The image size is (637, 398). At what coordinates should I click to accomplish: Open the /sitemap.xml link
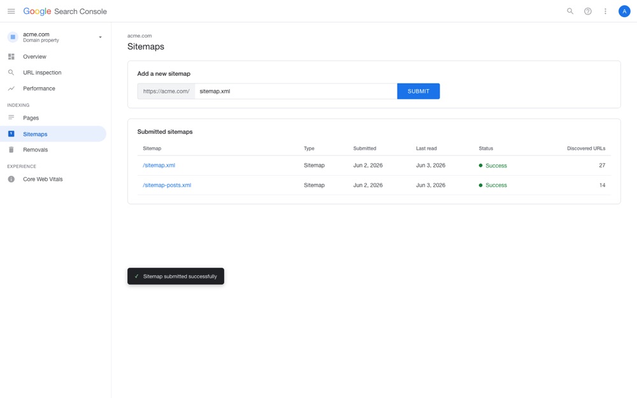[x=159, y=166]
